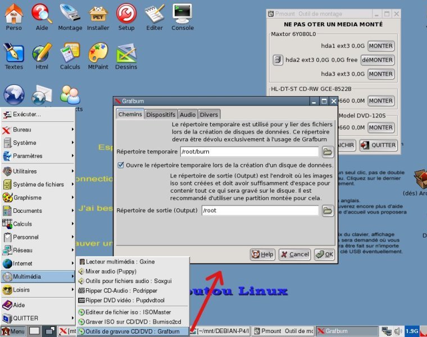Expand the Internet menu category
Viewport: 427px width, 337px height.
37,263
